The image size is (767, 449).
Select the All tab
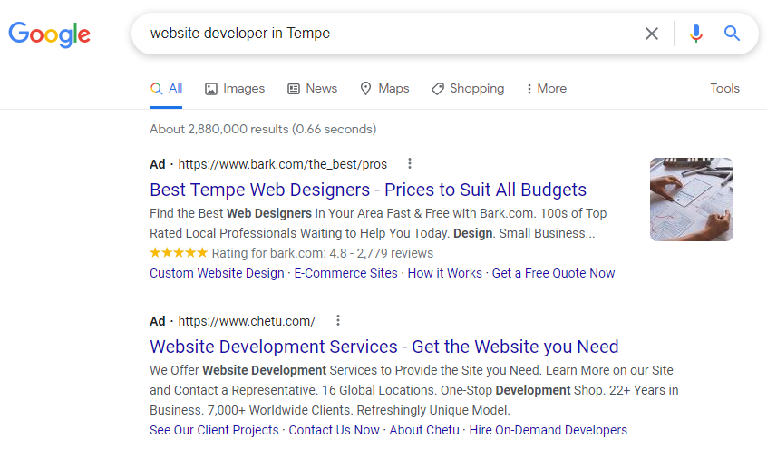click(166, 89)
